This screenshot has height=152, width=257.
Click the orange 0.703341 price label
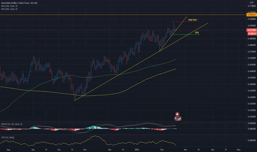[x=251, y=15]
